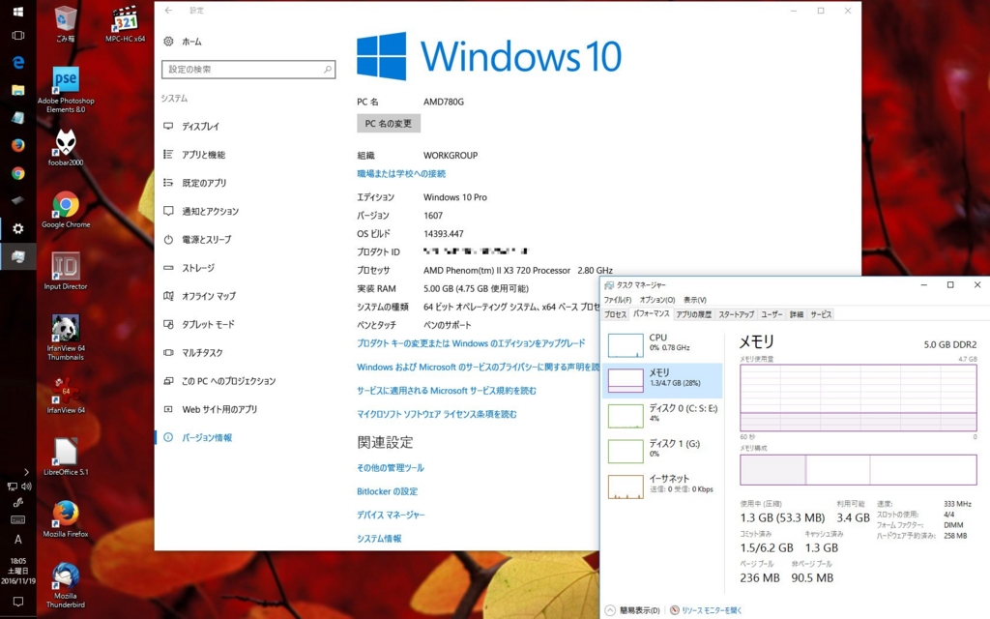The image size is (990, 619).
Task: Open タブレット モード settings page
Action: tap(248, 325)
